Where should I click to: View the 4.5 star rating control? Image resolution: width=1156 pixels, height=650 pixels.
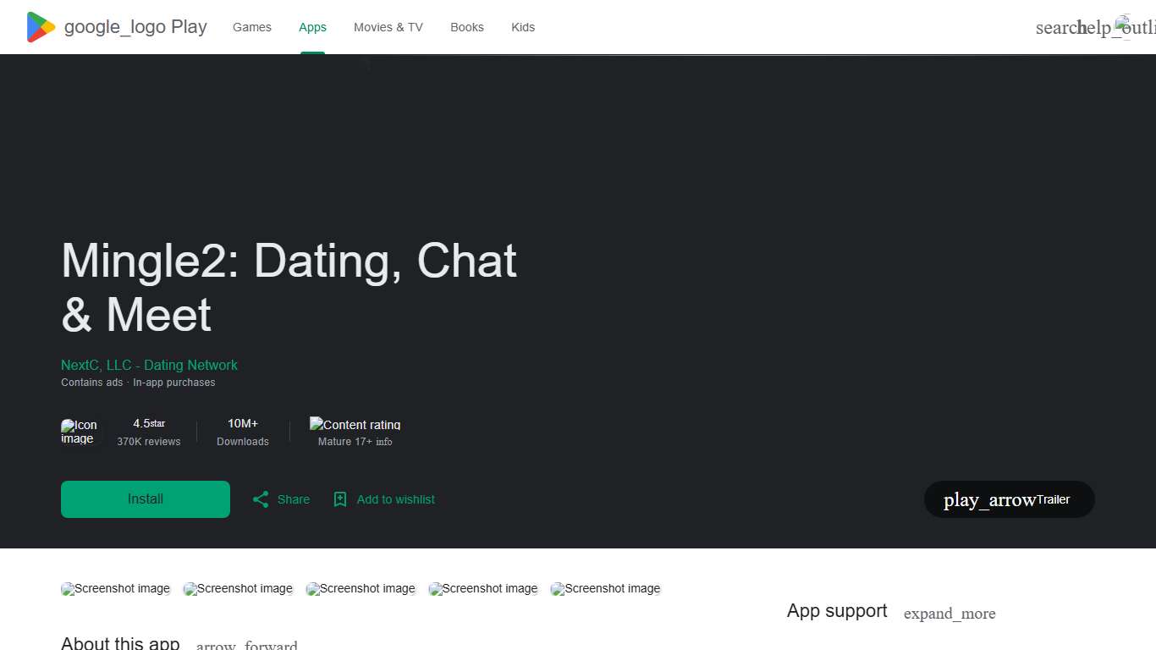pyautogui.click(x=149, y=423)
